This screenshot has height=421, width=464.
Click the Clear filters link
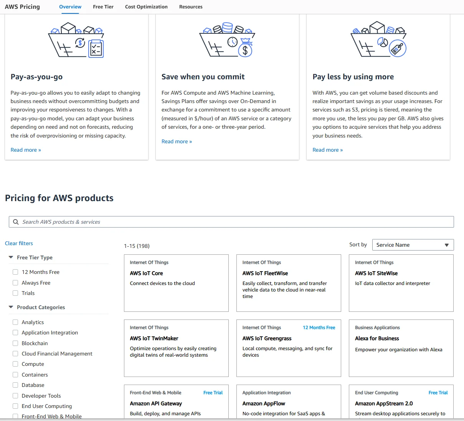pyautogui.click(x=19, y=243)
